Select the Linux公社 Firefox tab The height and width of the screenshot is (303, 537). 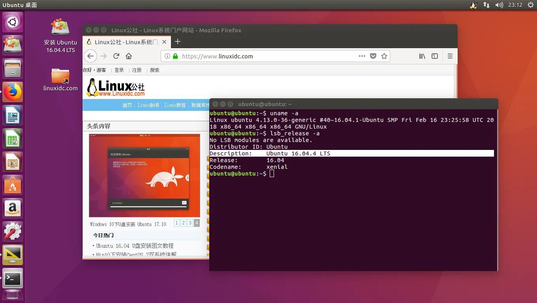[x=127, y=42]
